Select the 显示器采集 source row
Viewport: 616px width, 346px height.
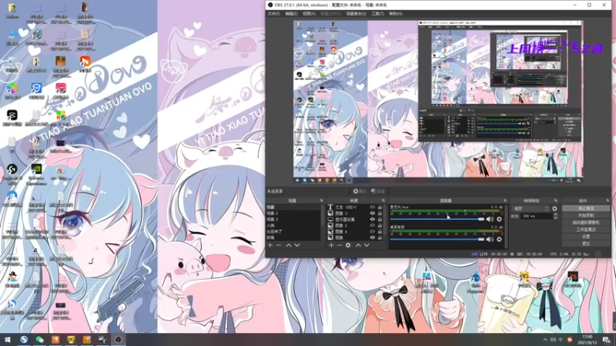[x=356, y=220]
